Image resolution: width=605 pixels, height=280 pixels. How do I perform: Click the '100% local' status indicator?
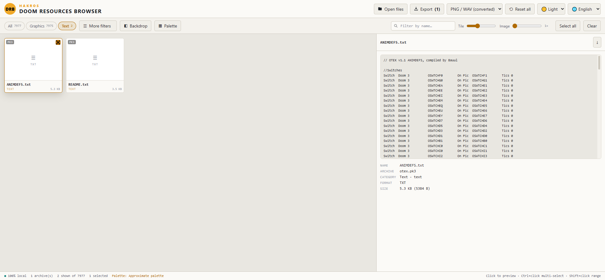15,276
